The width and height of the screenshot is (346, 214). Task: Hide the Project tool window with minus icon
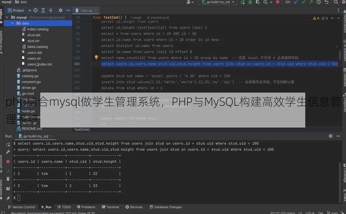pos(68,10)
